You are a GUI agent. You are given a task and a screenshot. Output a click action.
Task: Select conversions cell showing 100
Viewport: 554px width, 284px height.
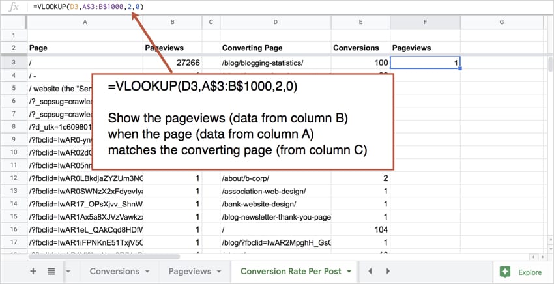click(360, 63)
